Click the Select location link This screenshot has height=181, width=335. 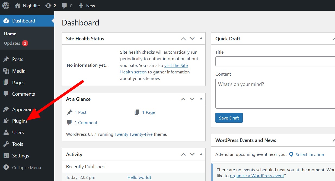click(x=310, y=154)
